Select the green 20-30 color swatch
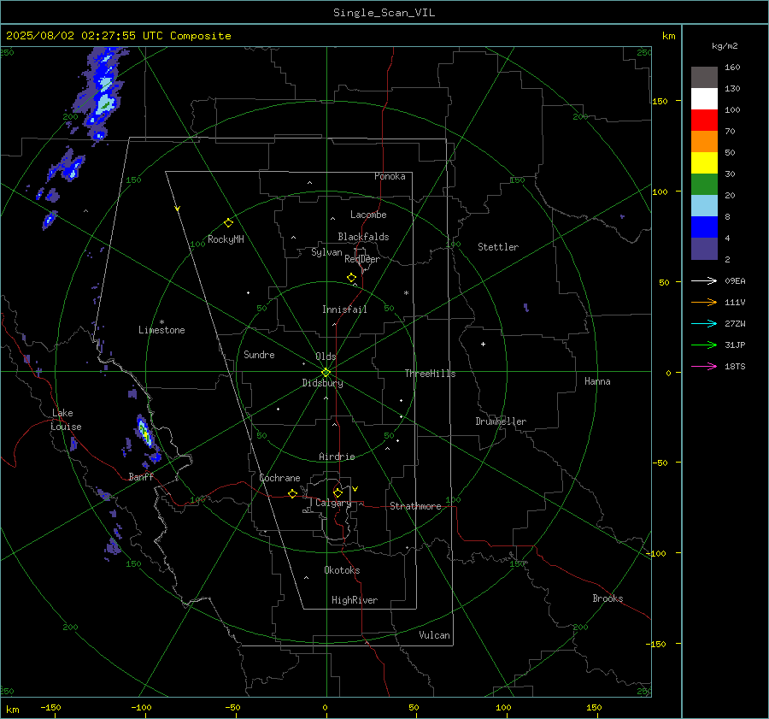The height and width of the screenshot is (719, 769). pos(704,184)
